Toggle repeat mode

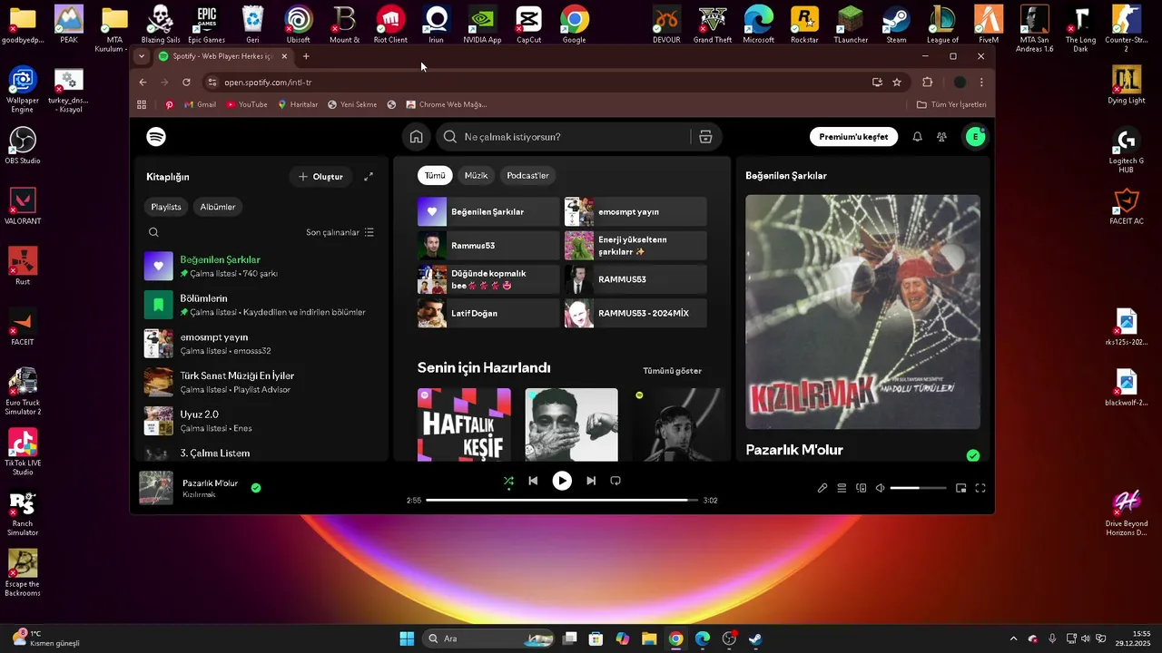click(615, 481)
